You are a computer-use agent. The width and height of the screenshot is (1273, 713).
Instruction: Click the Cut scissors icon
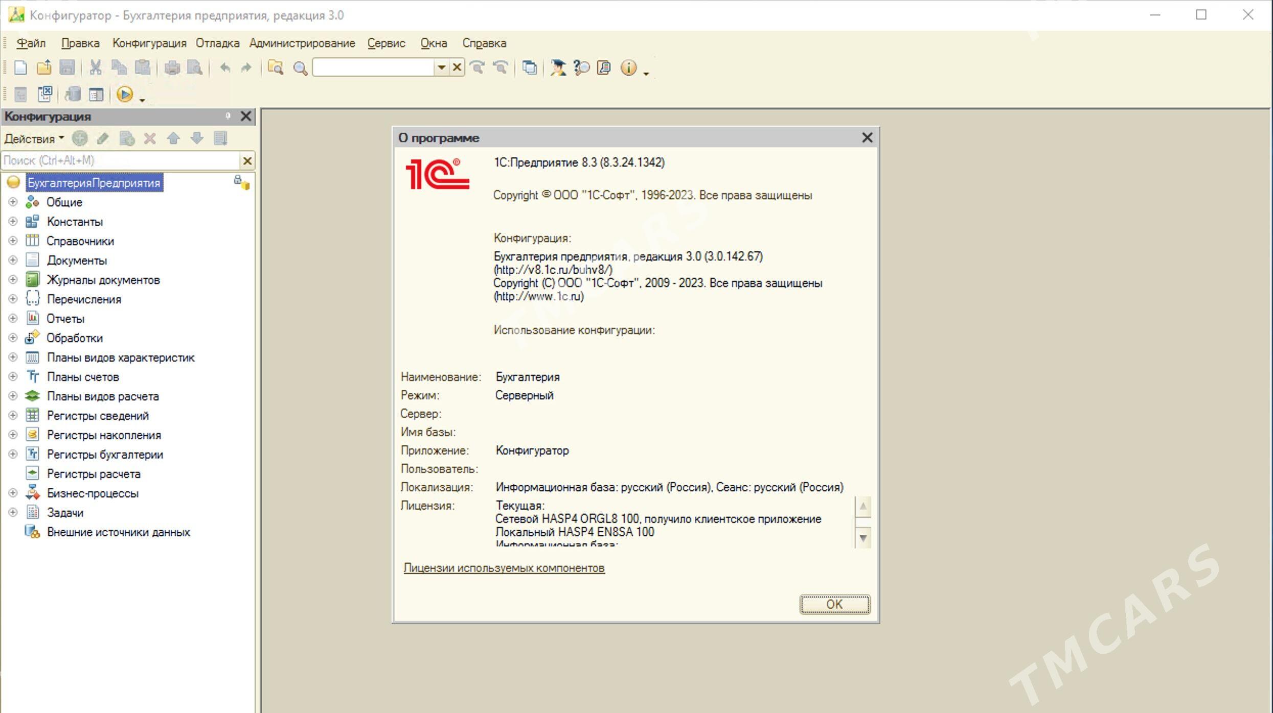pos(96,67)
